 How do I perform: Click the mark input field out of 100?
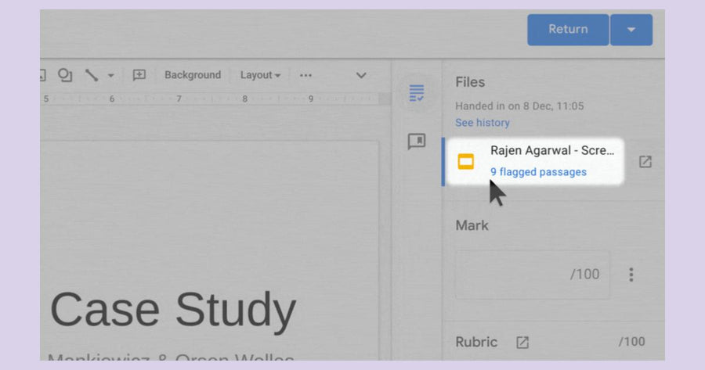pyautogui.click(x=533, y=275)
